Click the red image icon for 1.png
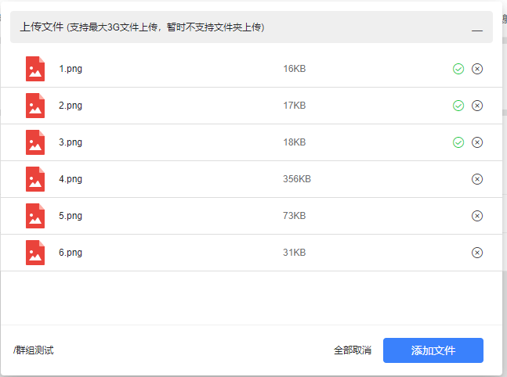The width and height of the screenshot is (507, 377). [34, 69]
